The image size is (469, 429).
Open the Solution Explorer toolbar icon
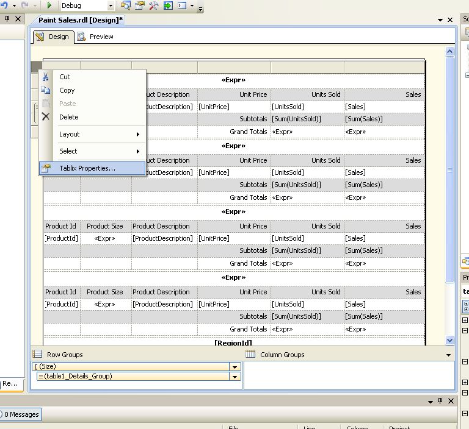[125, 5]
